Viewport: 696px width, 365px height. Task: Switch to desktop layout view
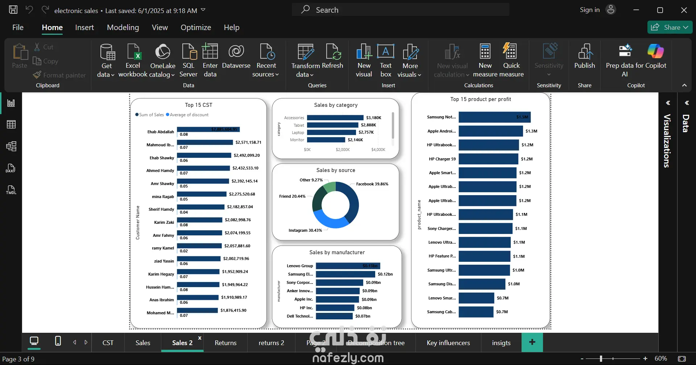(x=34, y=341)
